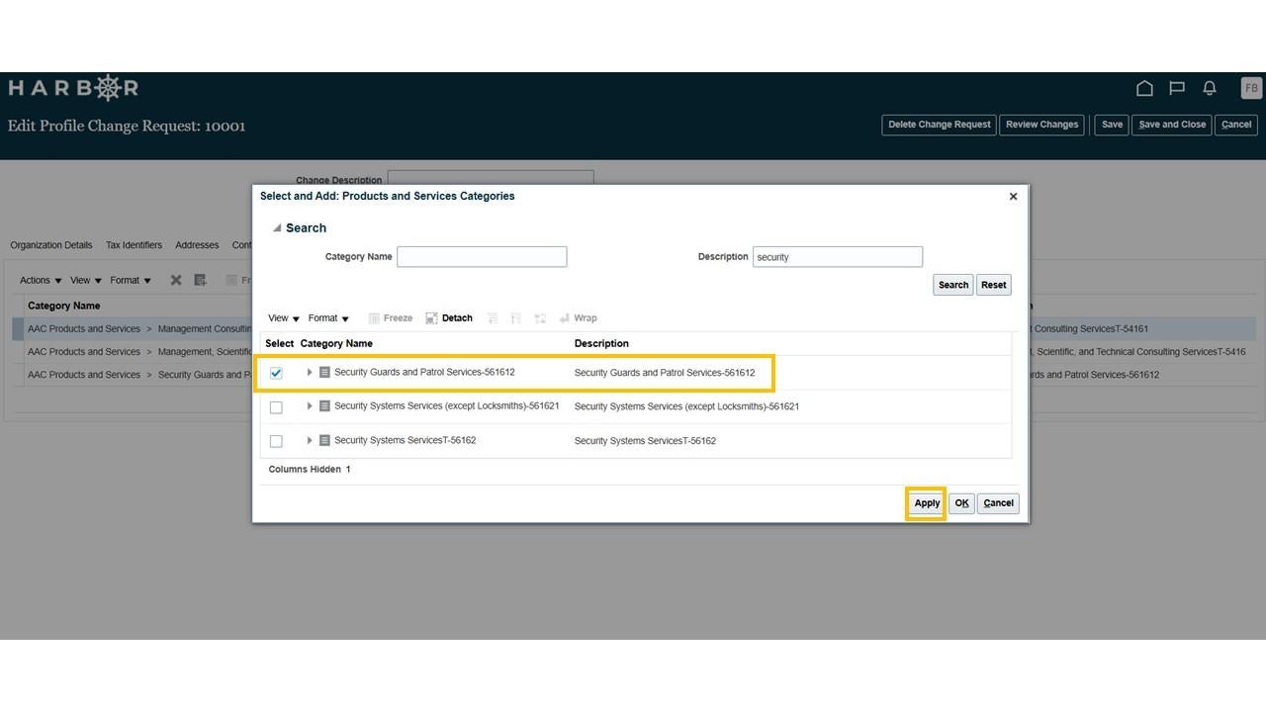Open the notifications bell icon
Viewport: 1266px width, 712px height.
(x=1210, y=88)
